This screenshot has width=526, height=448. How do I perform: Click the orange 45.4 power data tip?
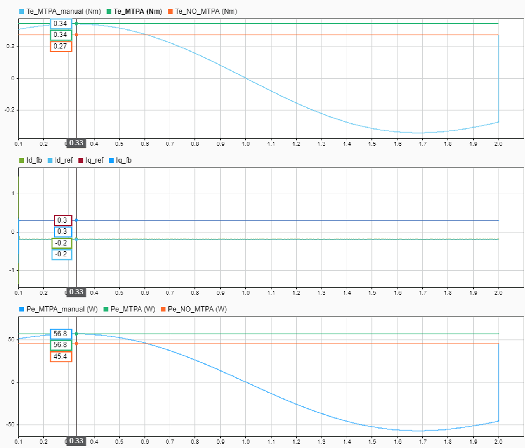(61, 356)
